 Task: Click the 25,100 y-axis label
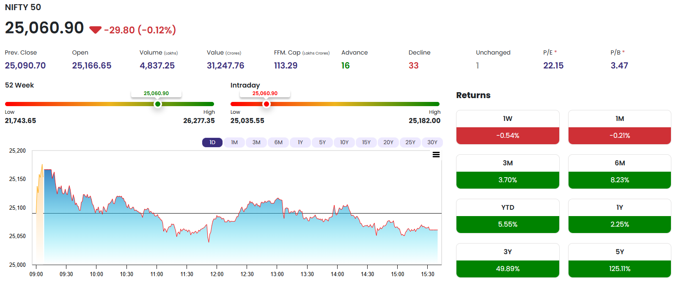click(17, 208)
